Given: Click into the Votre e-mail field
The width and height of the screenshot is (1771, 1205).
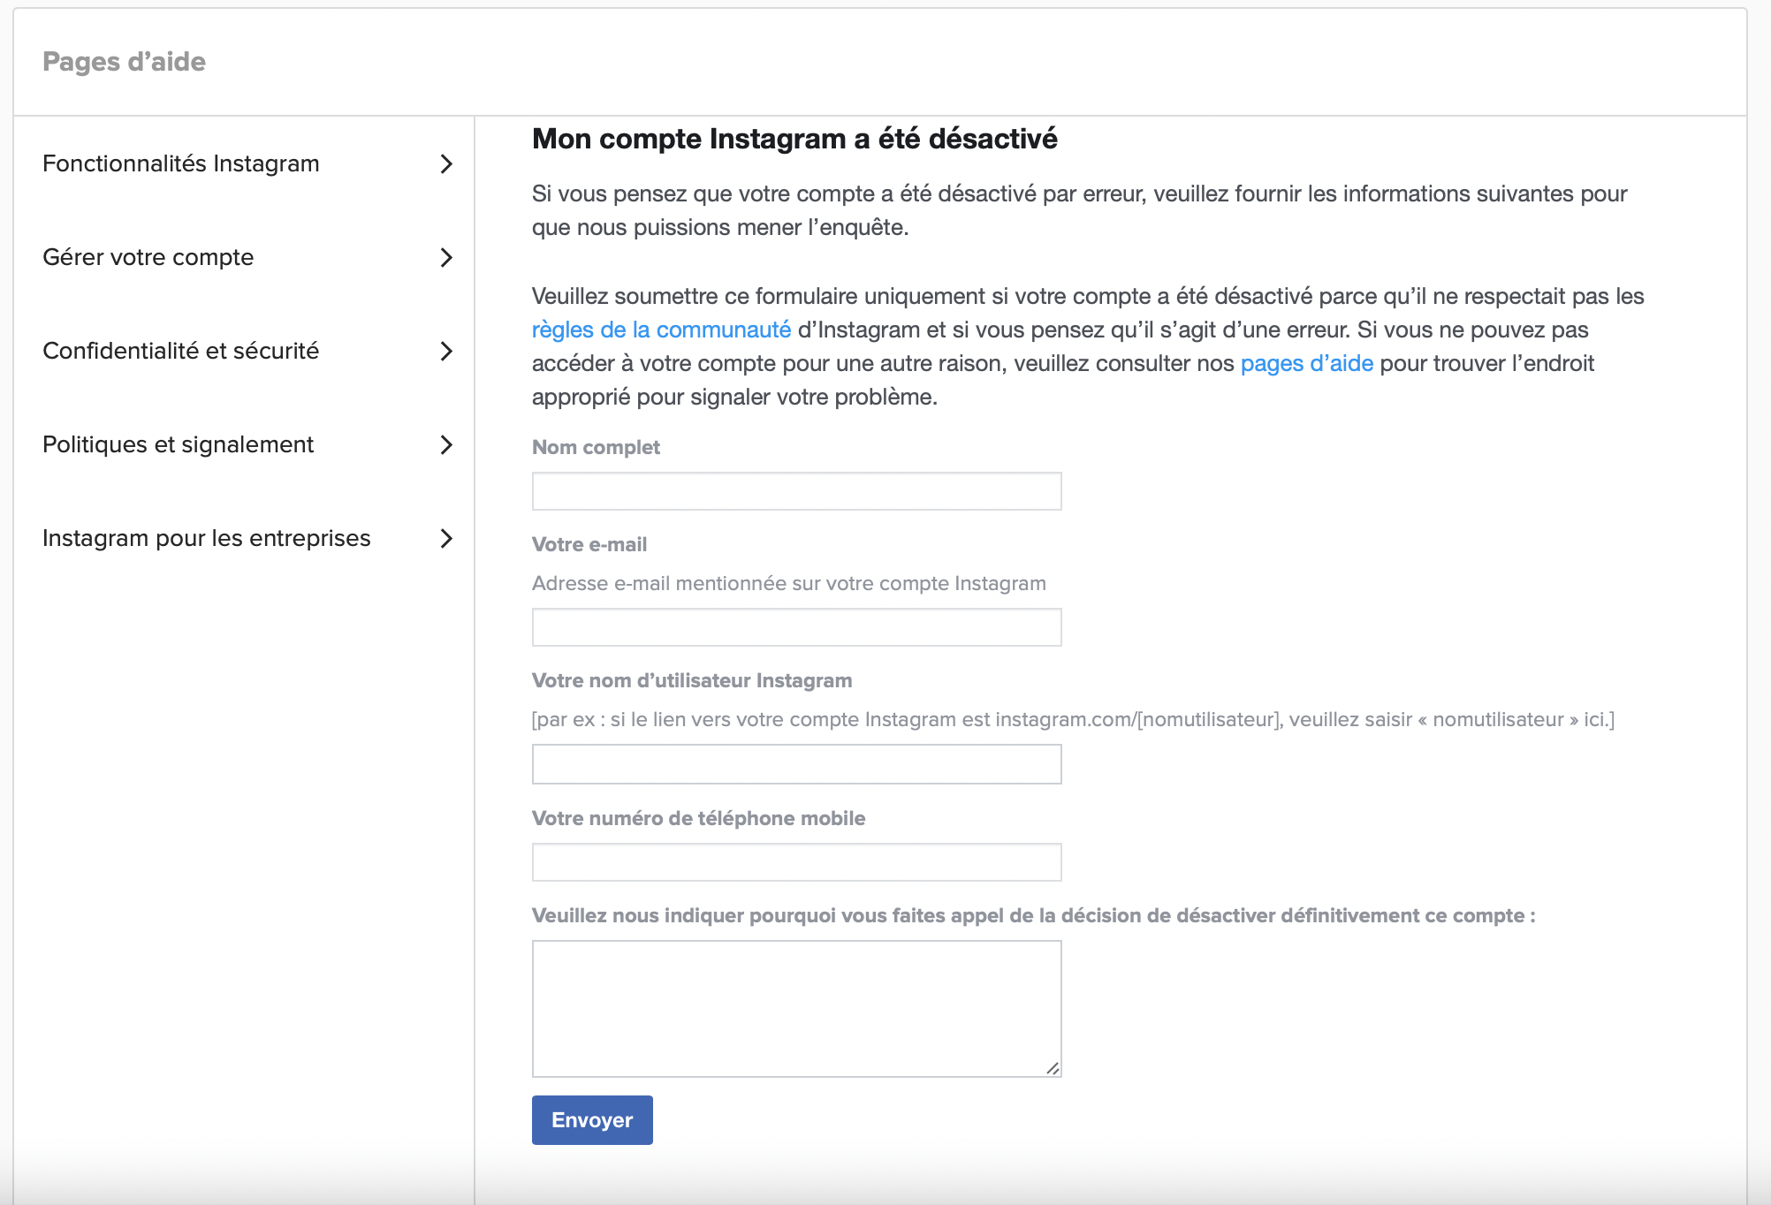Looking at the screenshot, I should pyautogui.click(x=796, y=627).
